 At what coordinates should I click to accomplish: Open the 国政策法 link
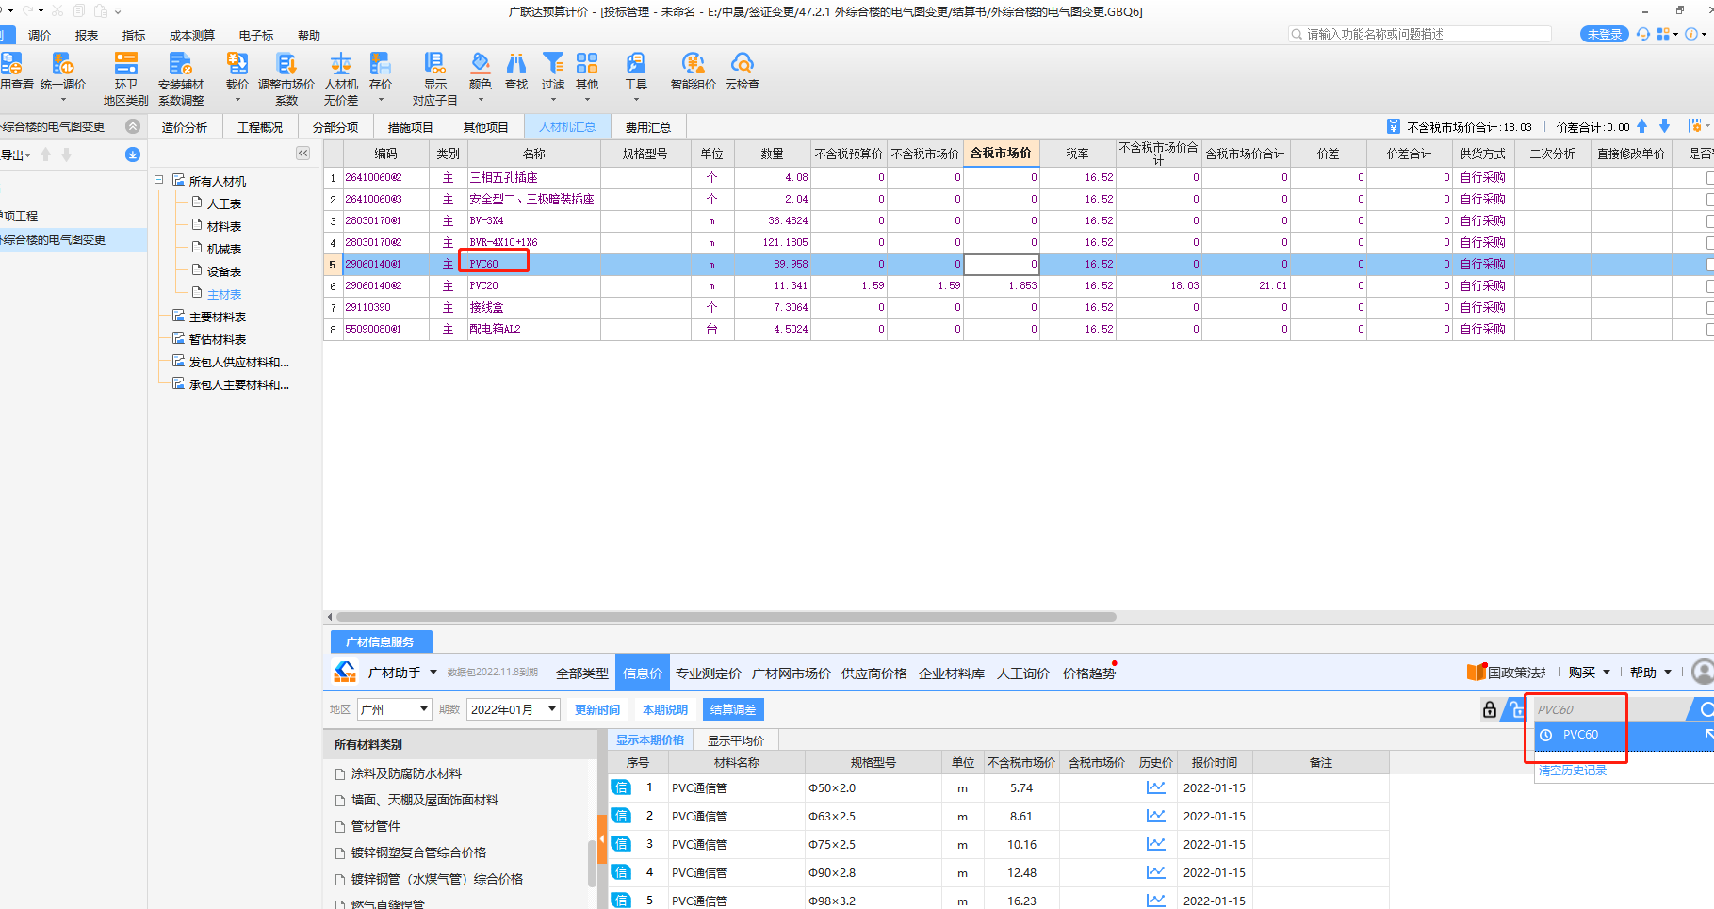pyautogui.click(x=1507, y=673)
